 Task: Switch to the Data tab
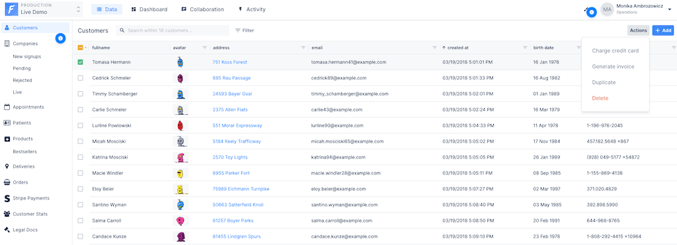click(x=106, y=9)
